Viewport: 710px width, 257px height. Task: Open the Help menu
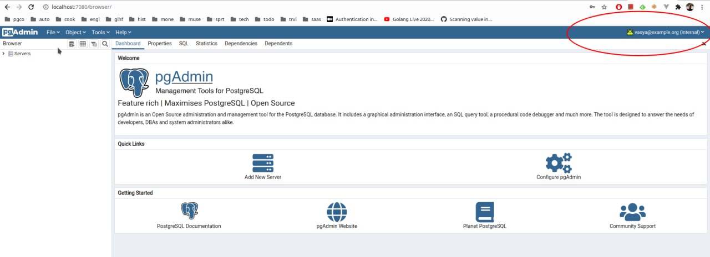[x=123, y=33]
